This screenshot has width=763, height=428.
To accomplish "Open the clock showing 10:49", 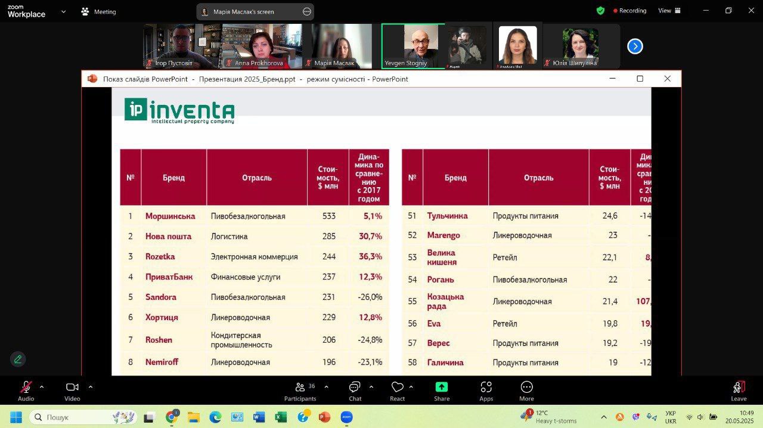I will [740, 417].
